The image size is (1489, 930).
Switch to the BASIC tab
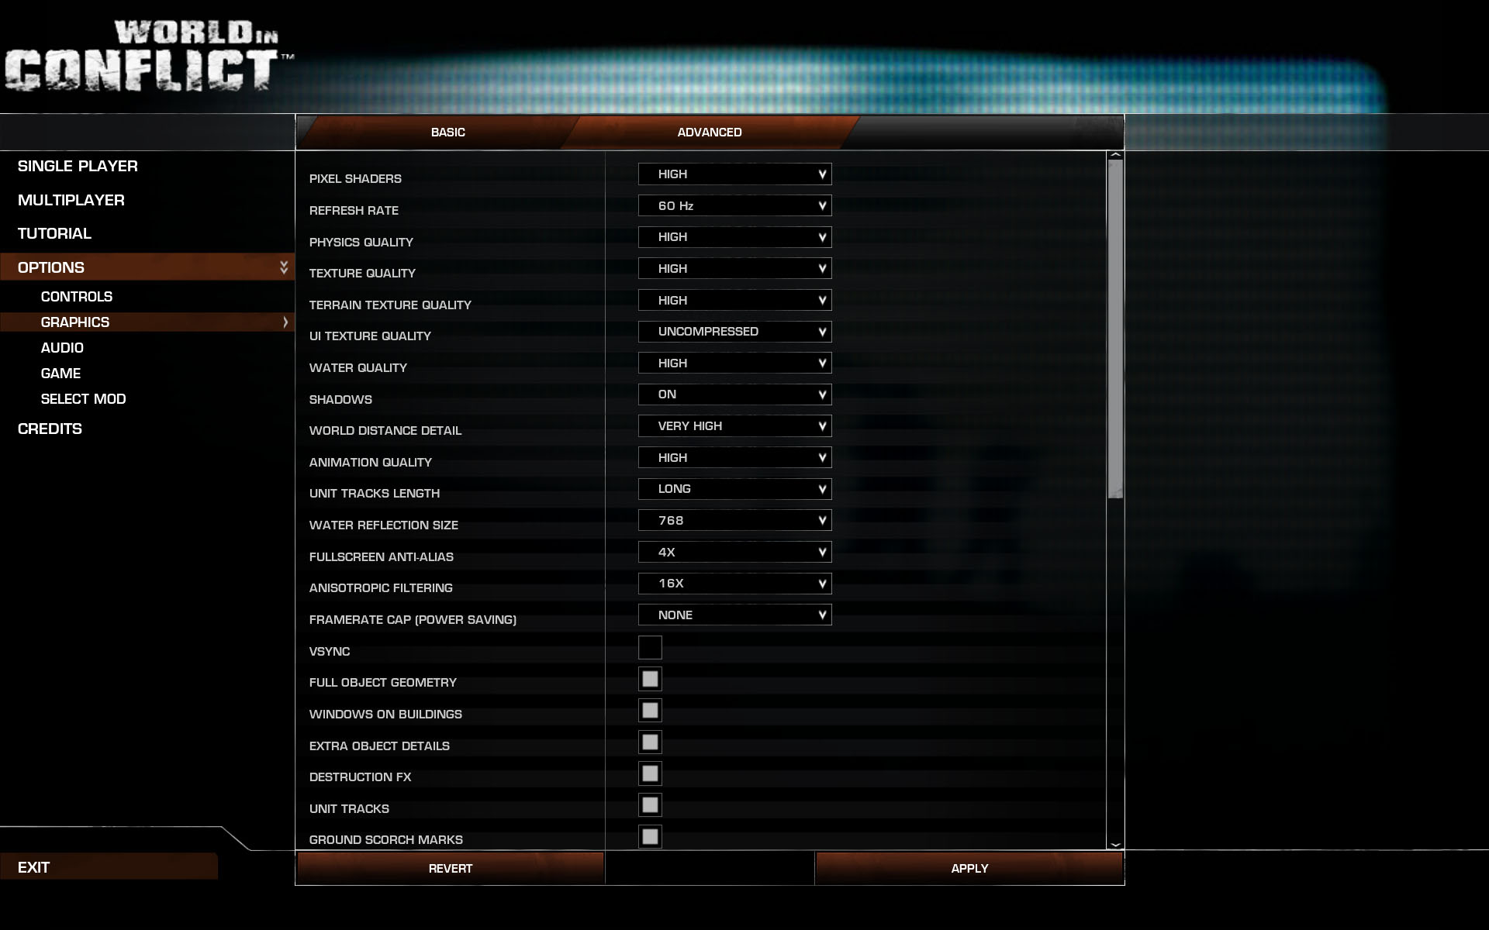pyautogui.click(x=447, y=132)
